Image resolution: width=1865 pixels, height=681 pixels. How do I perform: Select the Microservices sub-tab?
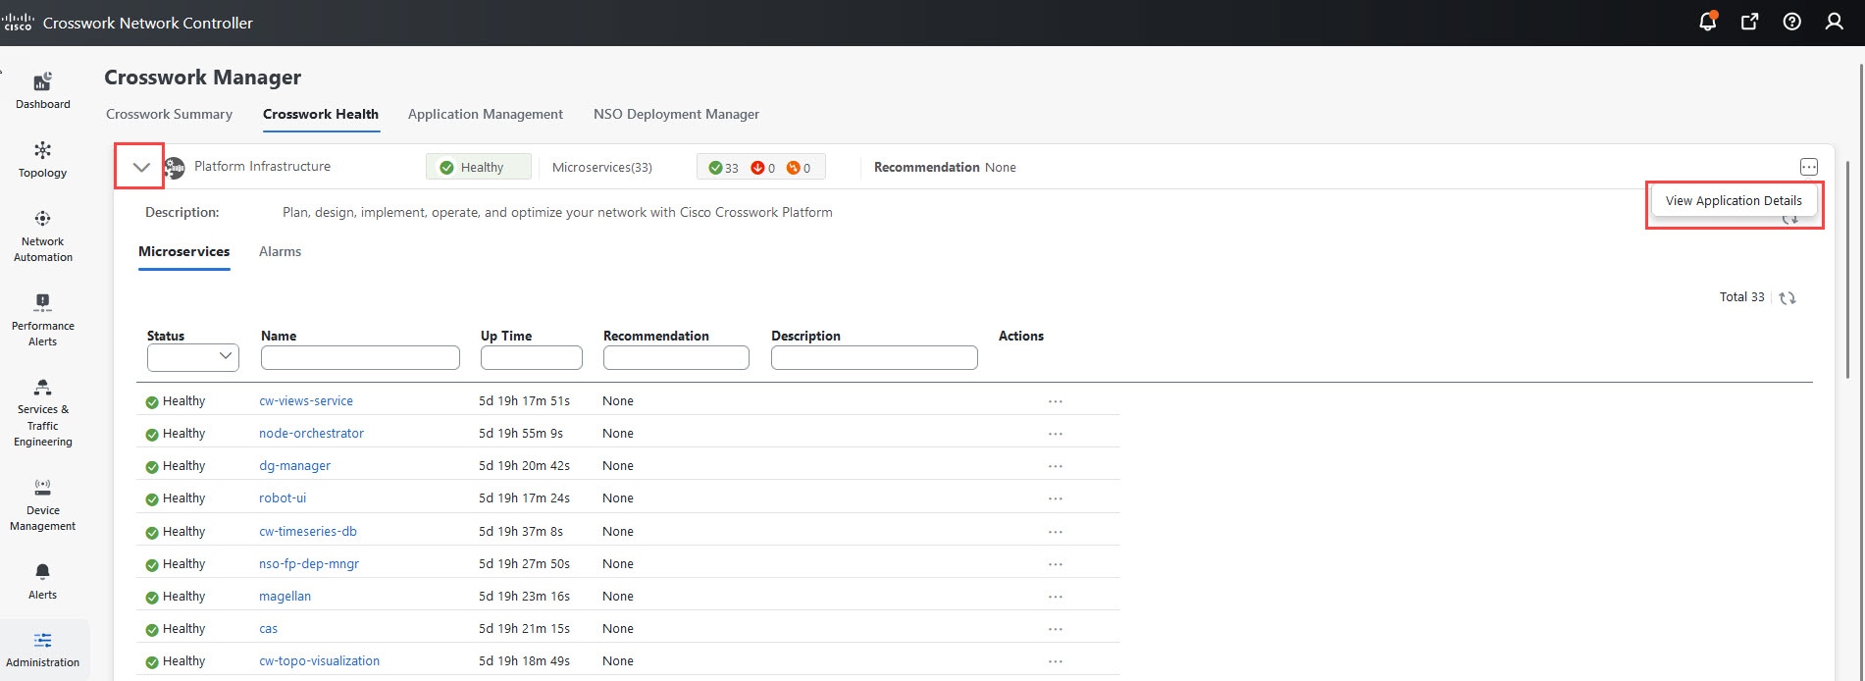[x=184, y=251]
